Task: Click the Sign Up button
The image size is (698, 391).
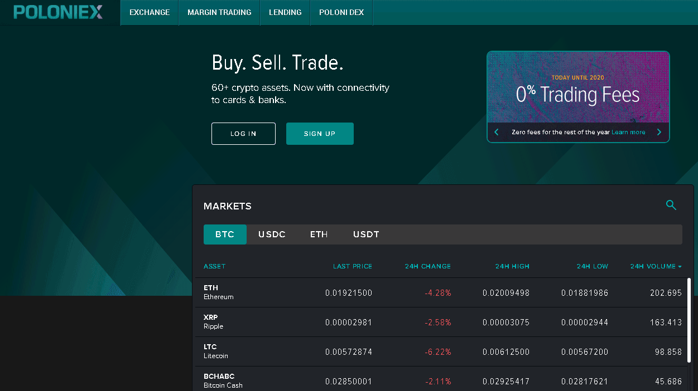Action: tap(320, 134)
